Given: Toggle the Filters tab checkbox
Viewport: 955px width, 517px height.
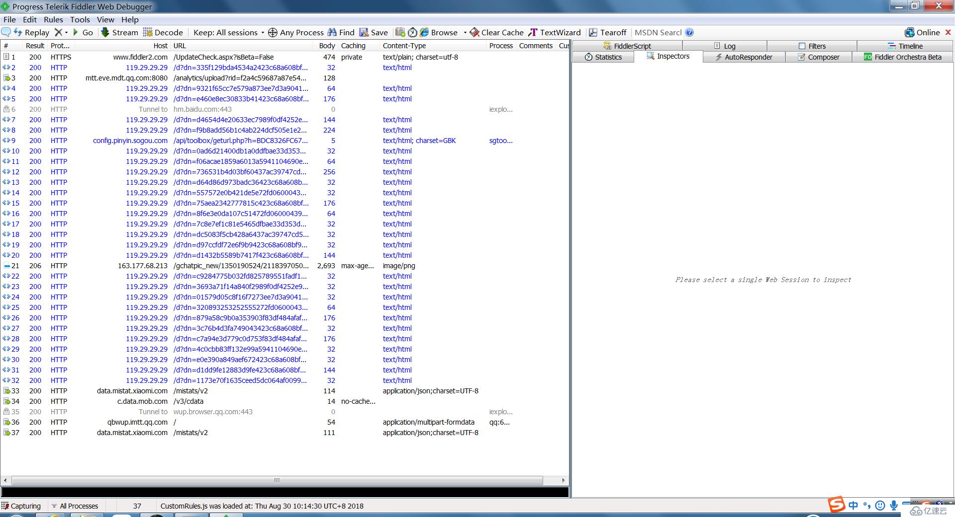Looking at the screenshot, I should (x=802, y=46).
